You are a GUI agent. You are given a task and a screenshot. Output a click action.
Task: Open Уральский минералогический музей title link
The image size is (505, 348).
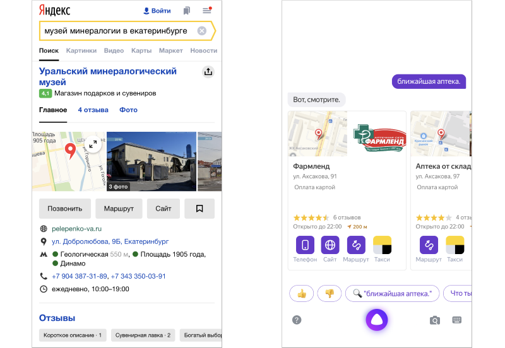[107, 76]
